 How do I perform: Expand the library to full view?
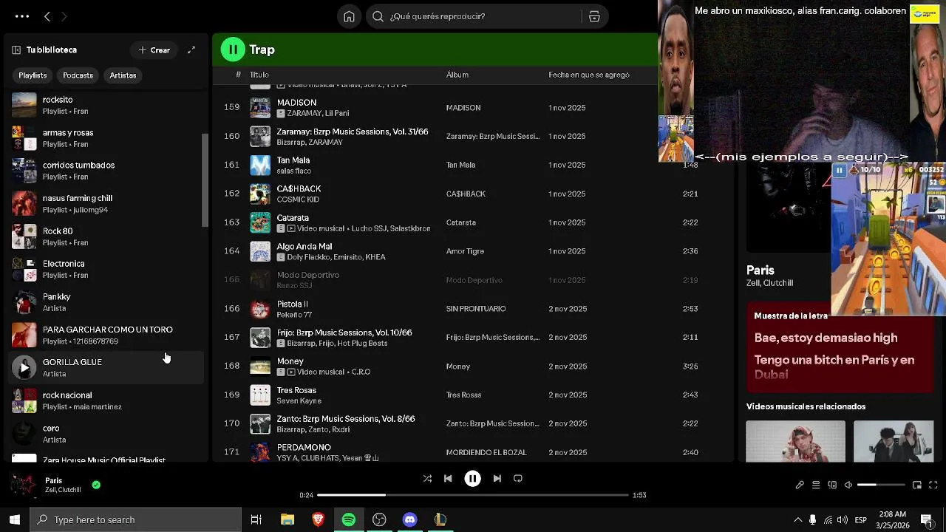pos(191,50)
